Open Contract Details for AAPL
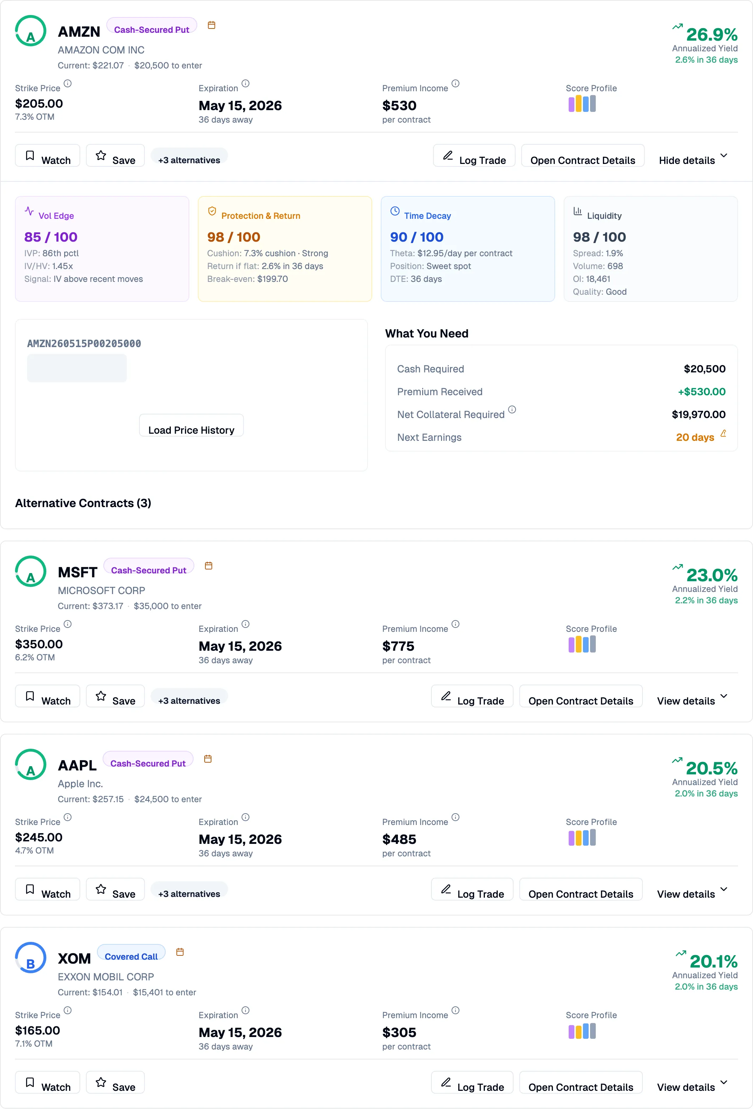Viewport: 753px width, 1109px height. coord(581,890)
